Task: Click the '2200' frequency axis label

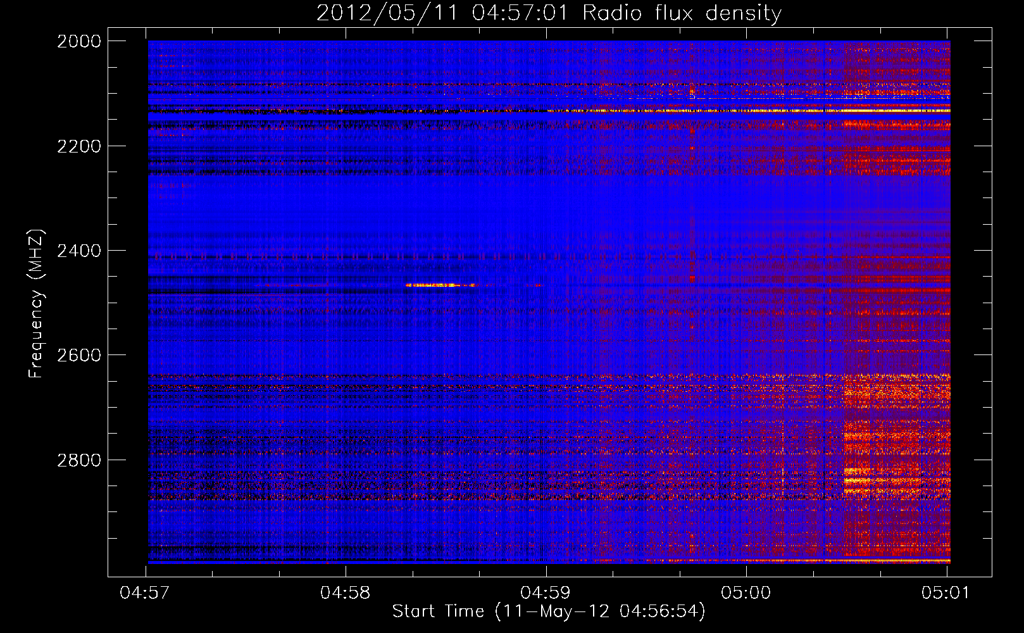Action: [79, 146]
